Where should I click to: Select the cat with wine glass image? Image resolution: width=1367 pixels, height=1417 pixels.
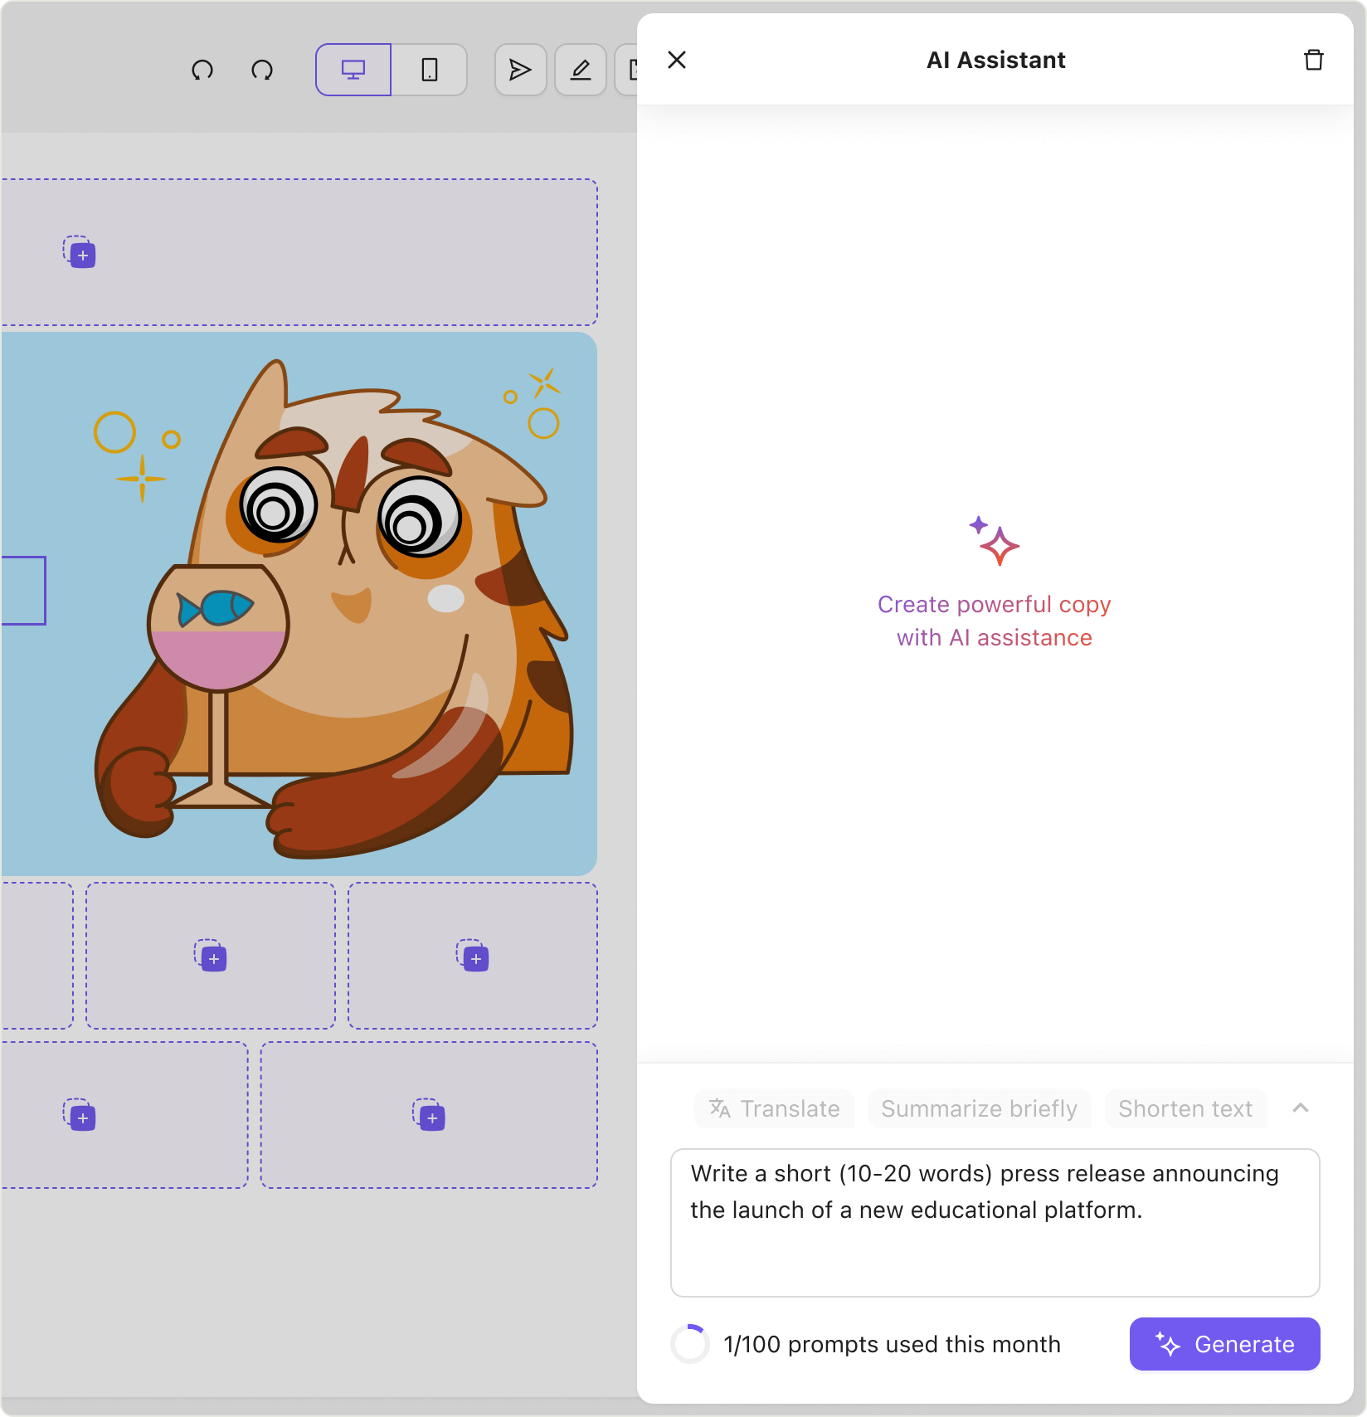(x=299, y=604)
